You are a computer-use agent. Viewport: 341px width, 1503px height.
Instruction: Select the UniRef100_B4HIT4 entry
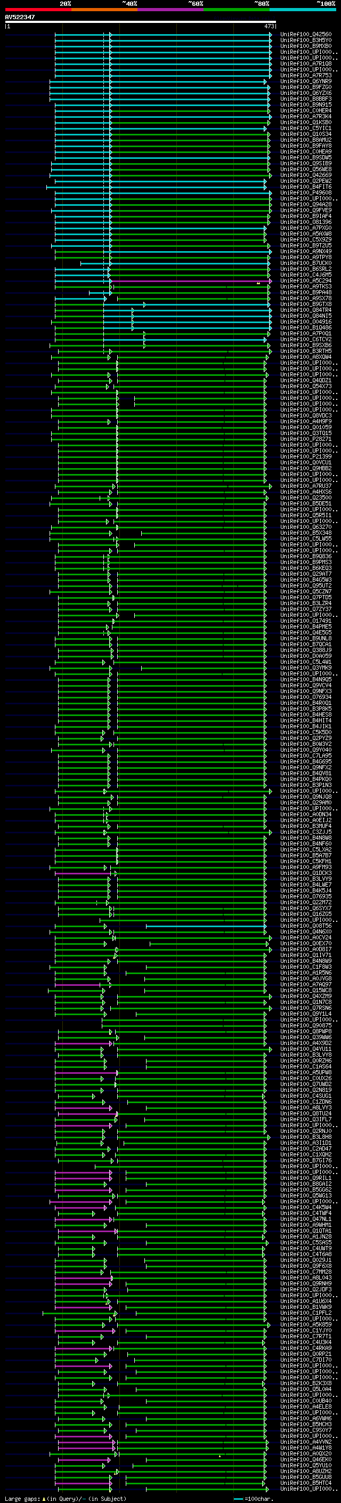coord(305,720)
